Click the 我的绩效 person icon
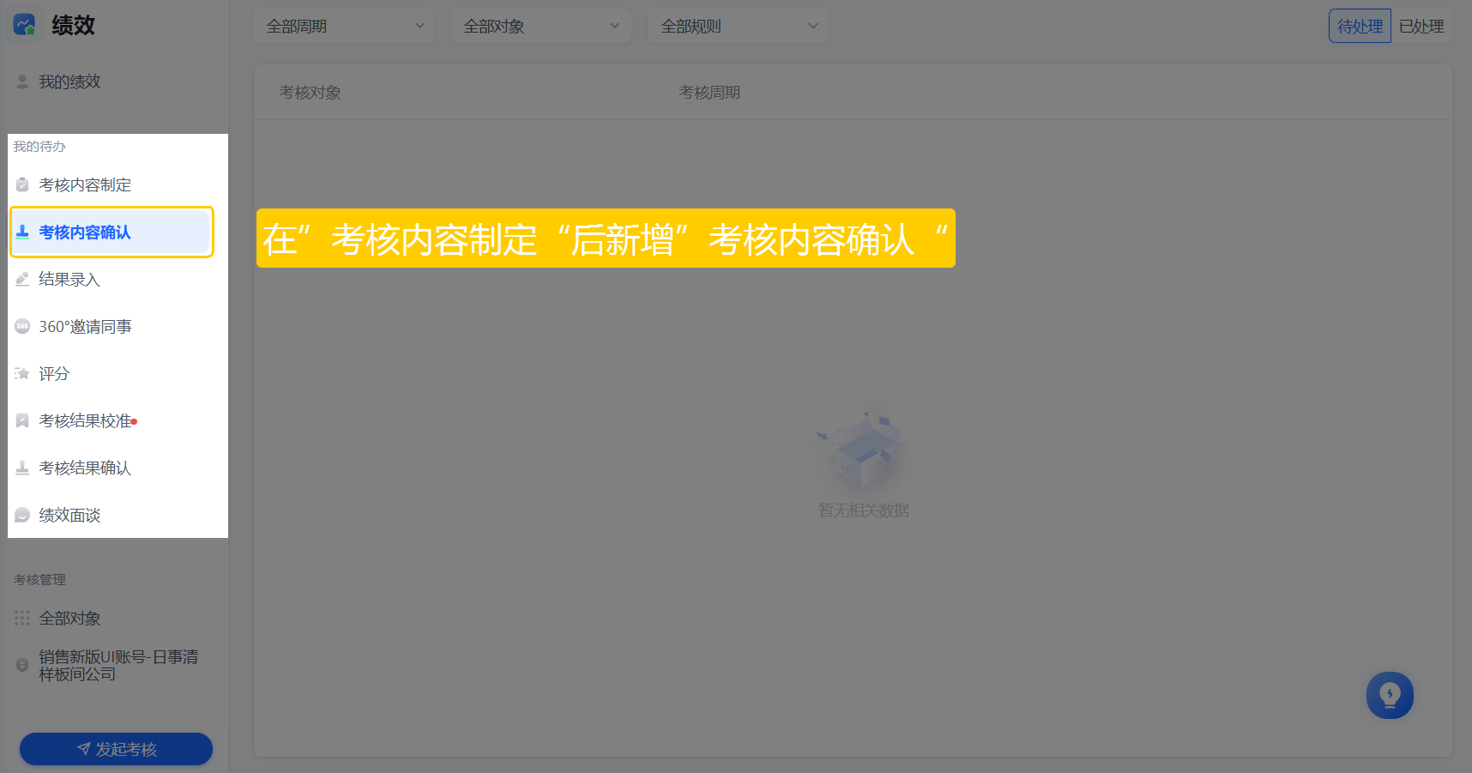 tap(22, 82)
